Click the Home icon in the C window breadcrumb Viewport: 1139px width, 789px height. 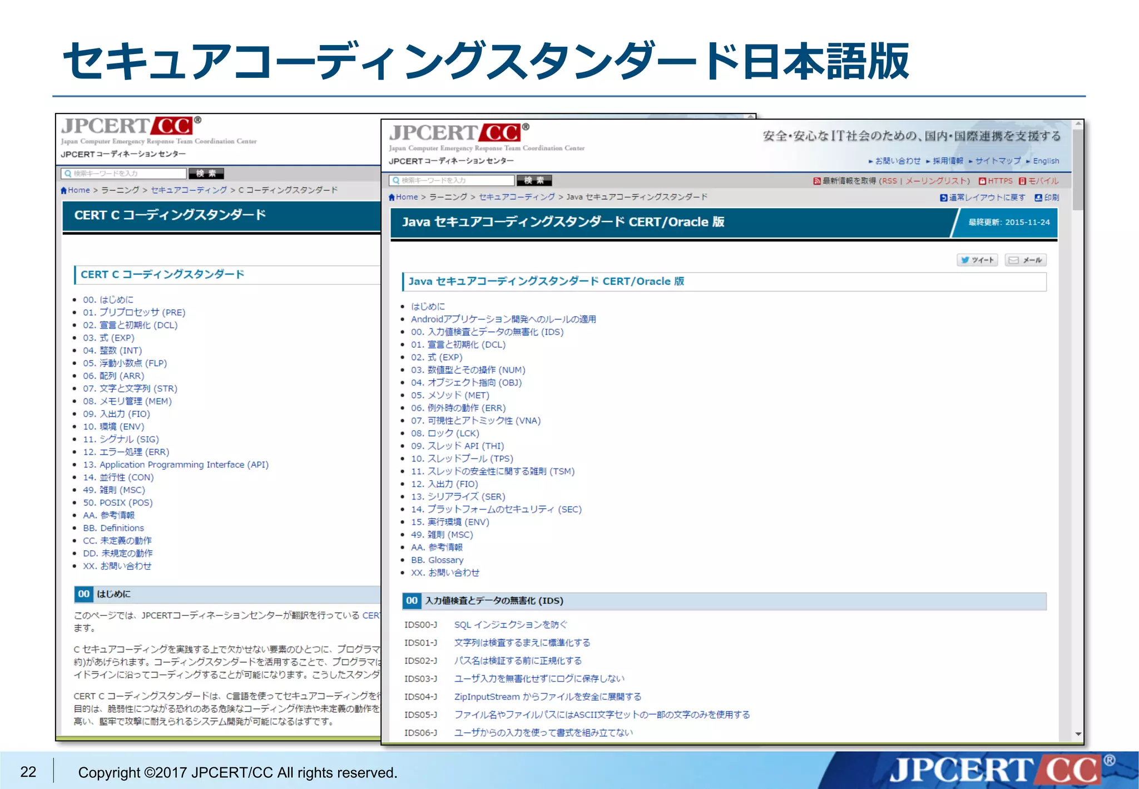coord(64,190)
